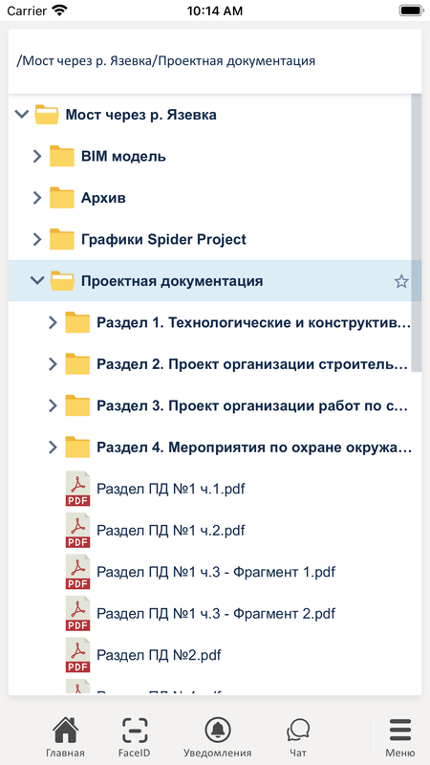
Task: Select Раздел 4. Мероприятия по охране folder
Action: [215, 447]
